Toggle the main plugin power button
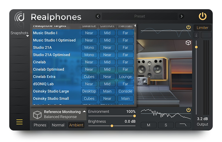This screenshot has width=222, height=142. (x=202, y=16)
